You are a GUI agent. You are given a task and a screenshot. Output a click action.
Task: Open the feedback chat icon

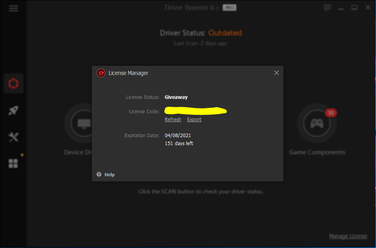click(x=327, y=8)
